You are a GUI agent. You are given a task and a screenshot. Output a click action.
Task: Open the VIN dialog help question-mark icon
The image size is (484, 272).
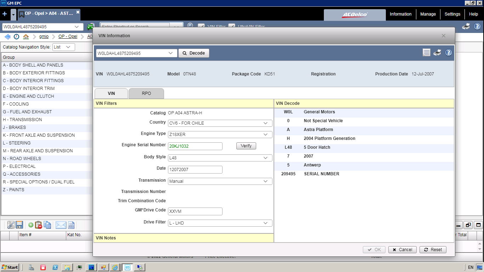[449, 53]
